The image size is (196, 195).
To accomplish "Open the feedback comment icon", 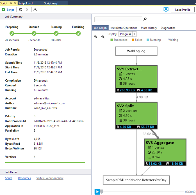I will (166, 10).
